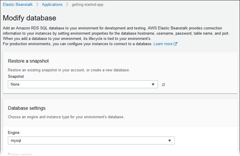Click the Engine field label
The width and height of the screenshot is (240, 156).
(x=14, y=133)
